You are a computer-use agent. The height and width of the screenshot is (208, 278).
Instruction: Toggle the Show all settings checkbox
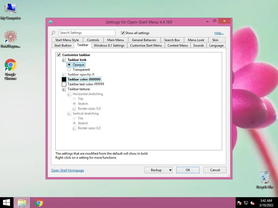coord(123,33)
